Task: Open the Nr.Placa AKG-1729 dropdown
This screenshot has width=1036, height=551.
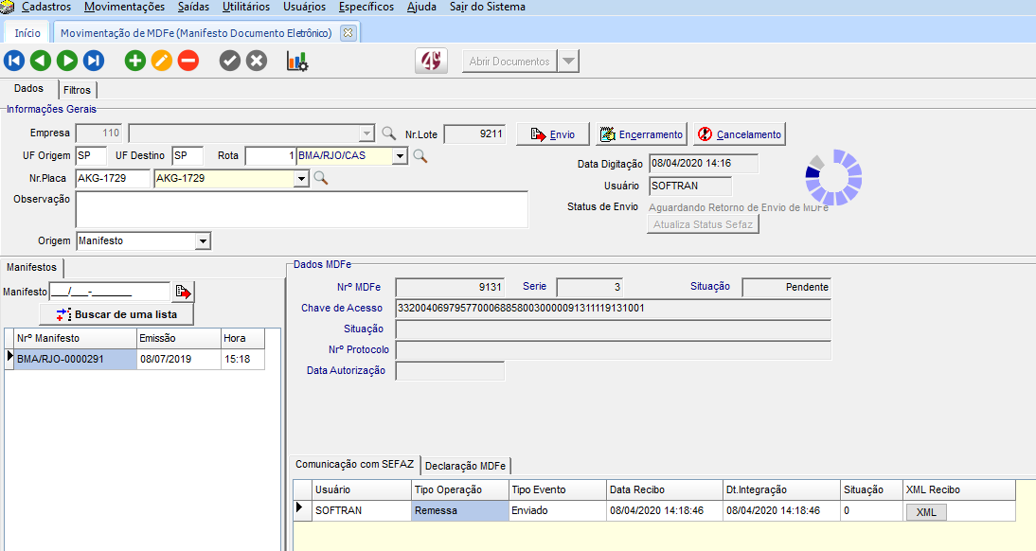Action: [302, 178]
